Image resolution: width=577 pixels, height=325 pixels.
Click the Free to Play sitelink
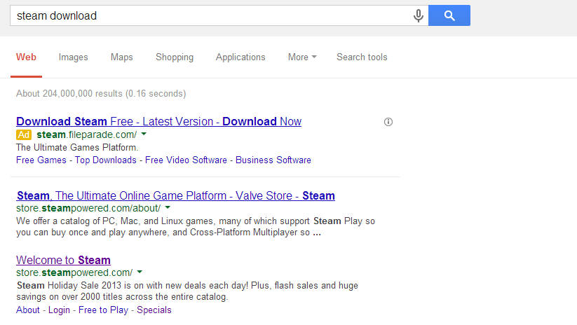[x=103, y=310]
